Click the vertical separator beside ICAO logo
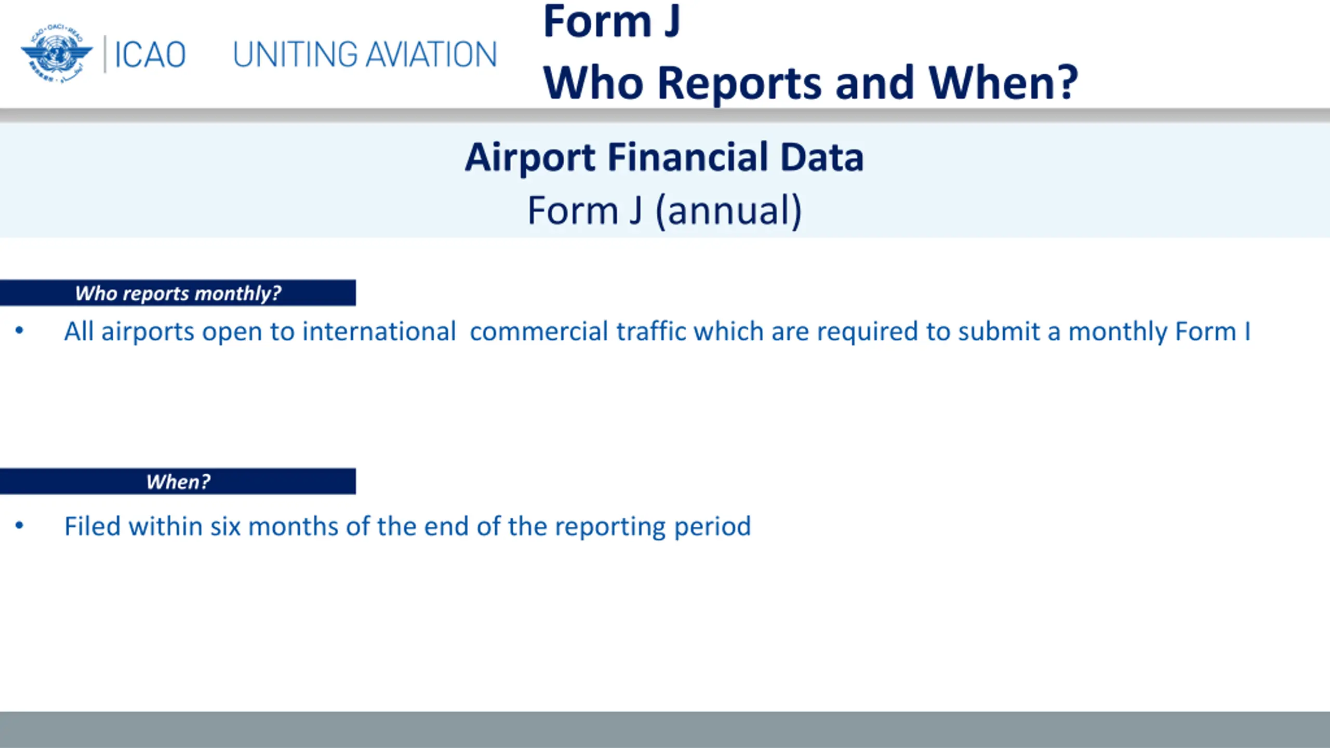Screen dimensions: 1330x748 (105, 54)
